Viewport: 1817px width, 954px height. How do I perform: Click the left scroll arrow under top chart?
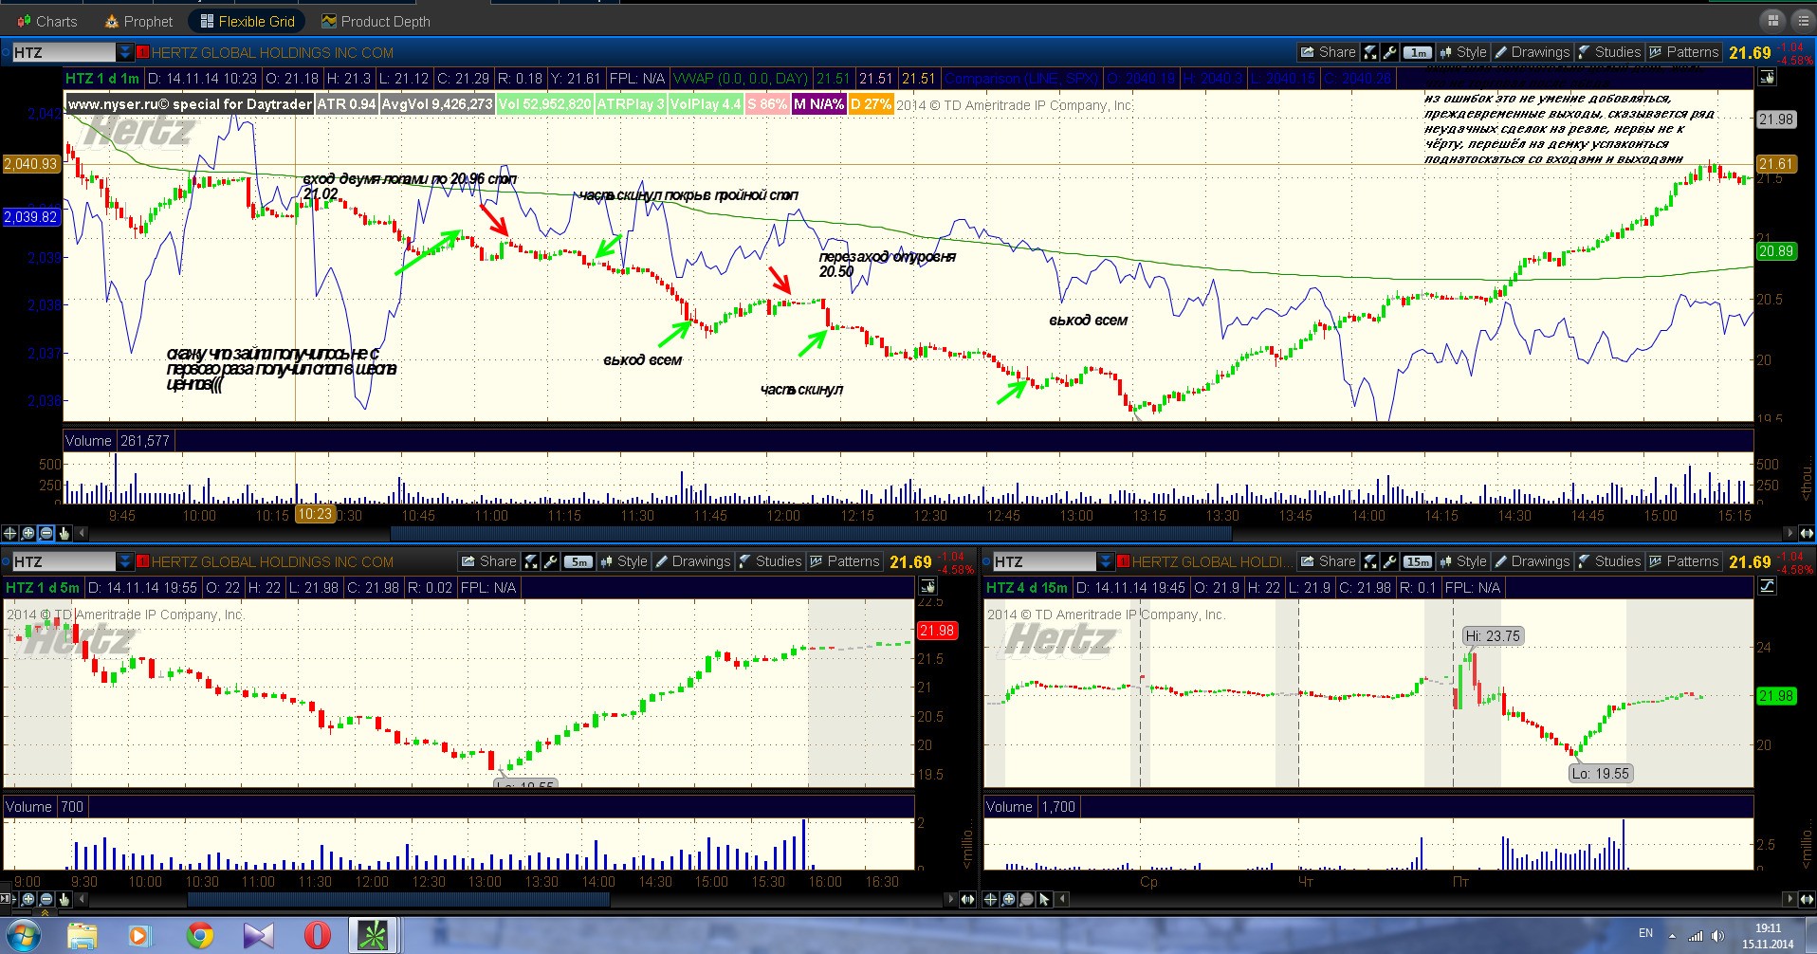click(x=82, y=533)
